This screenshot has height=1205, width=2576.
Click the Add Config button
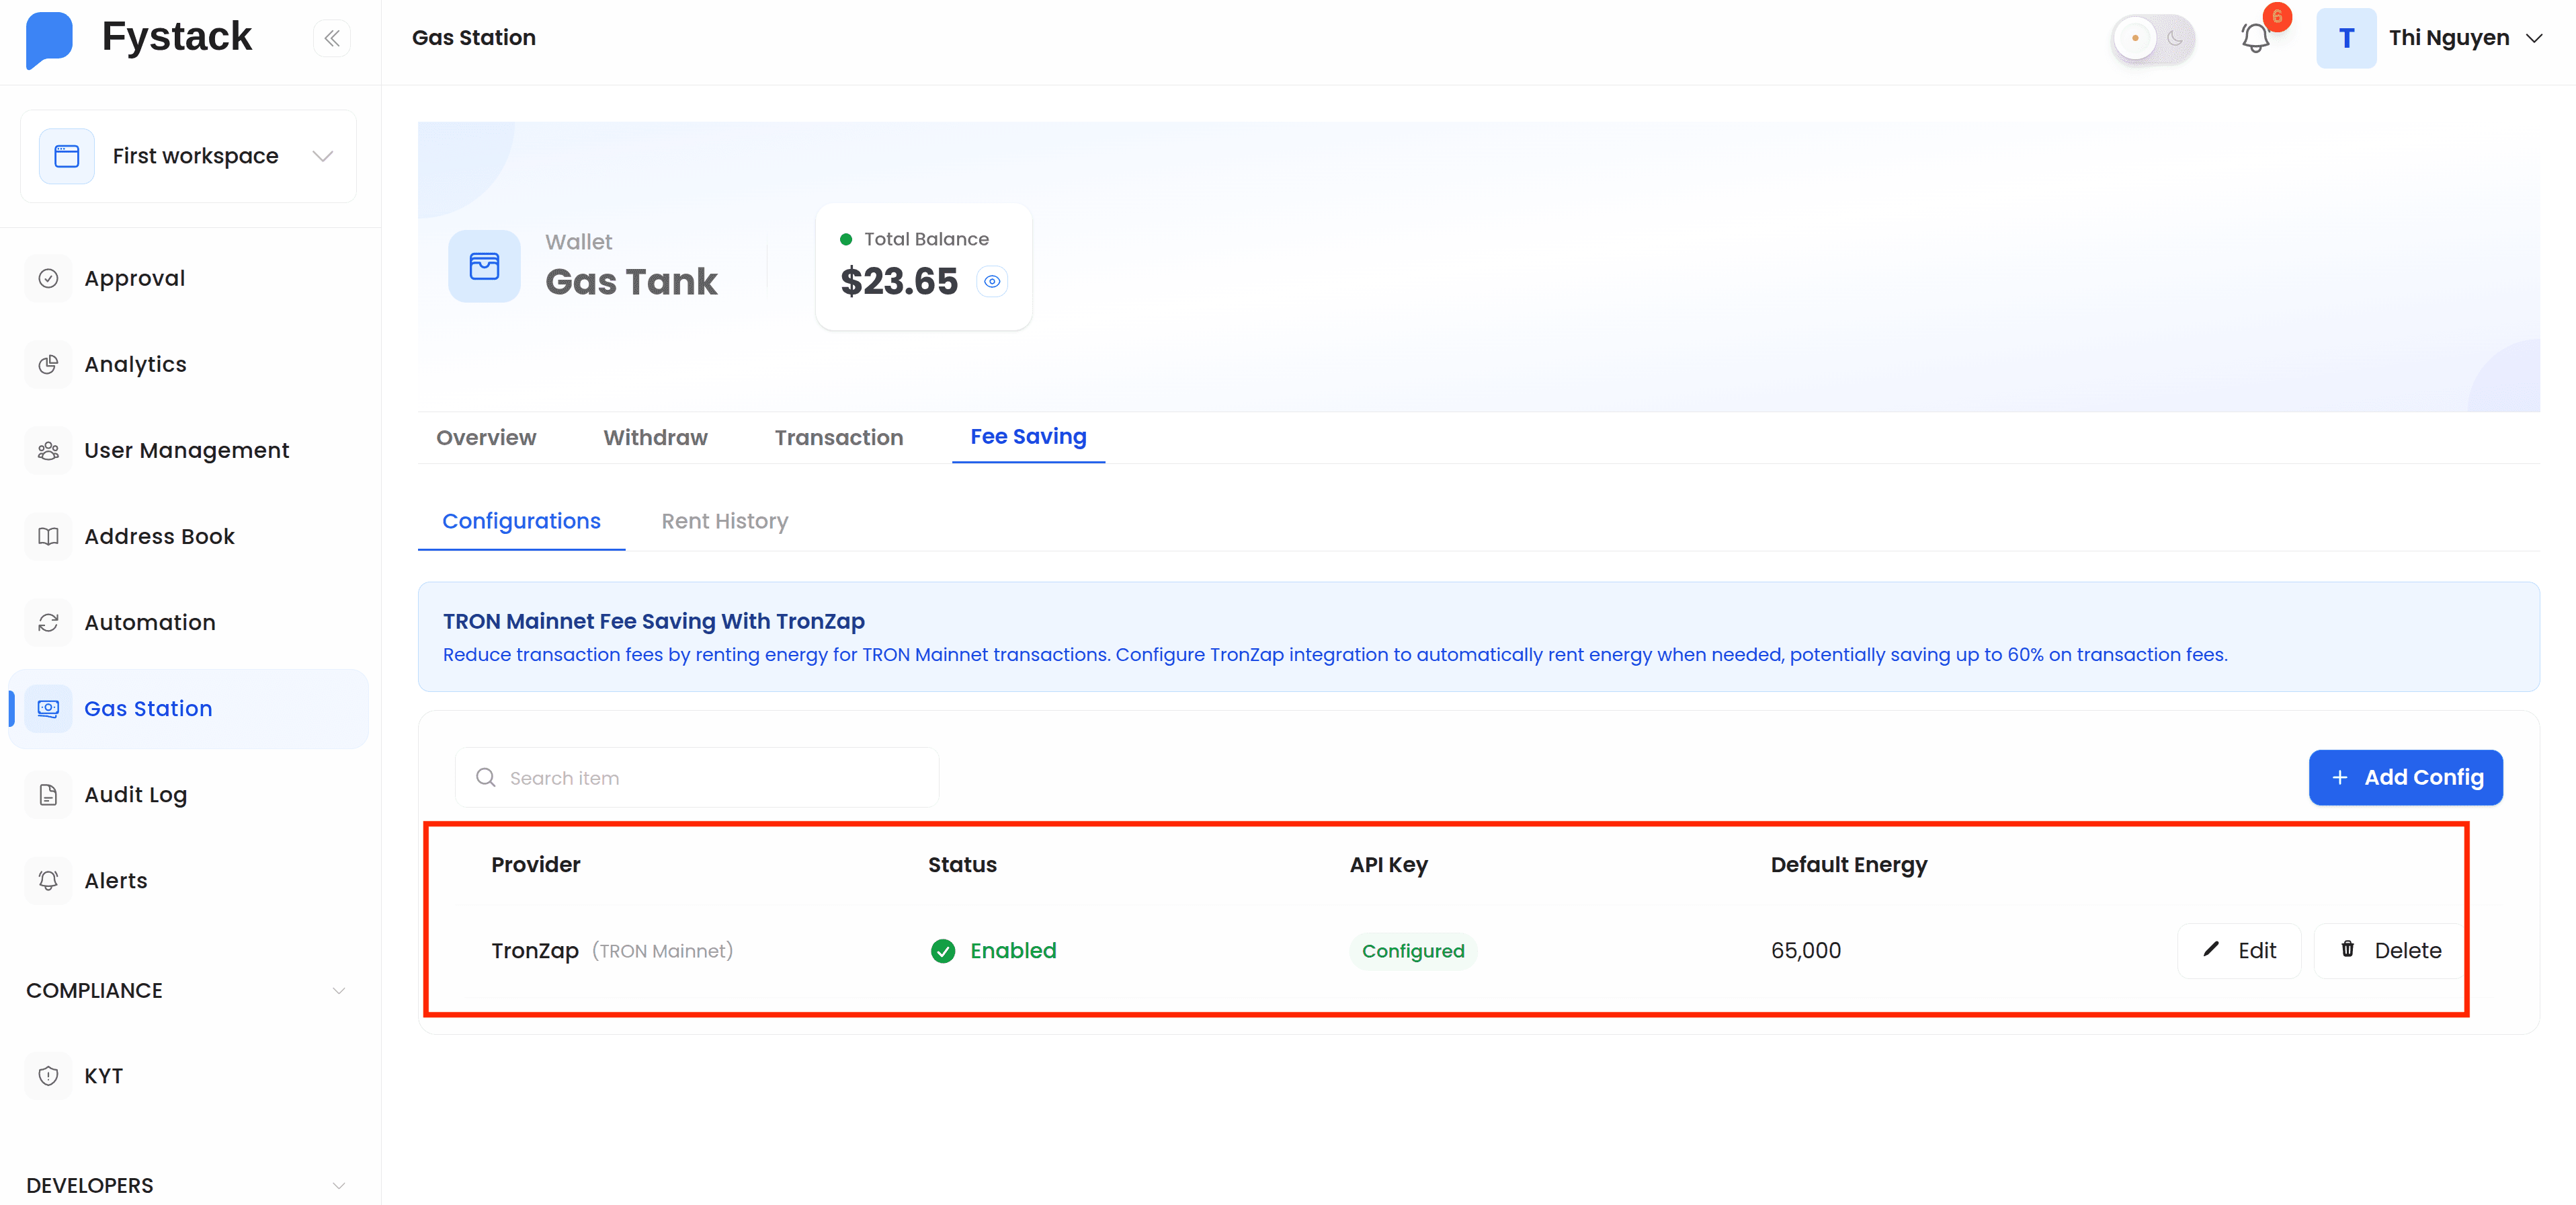pos(2405,777)
